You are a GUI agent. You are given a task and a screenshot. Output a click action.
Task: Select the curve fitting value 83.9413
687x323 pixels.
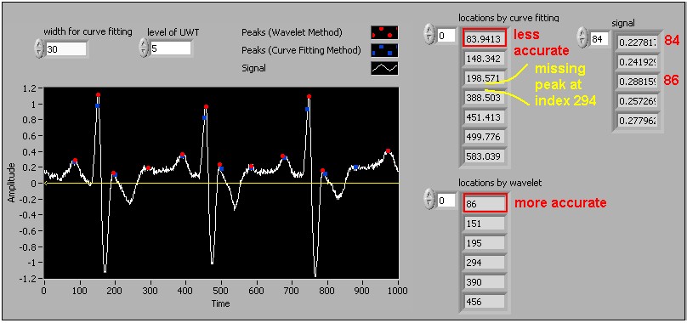point(484,39)
